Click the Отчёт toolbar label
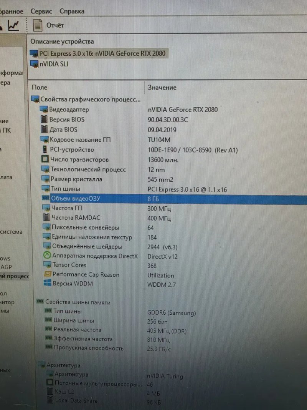 [x=55, y=25]
